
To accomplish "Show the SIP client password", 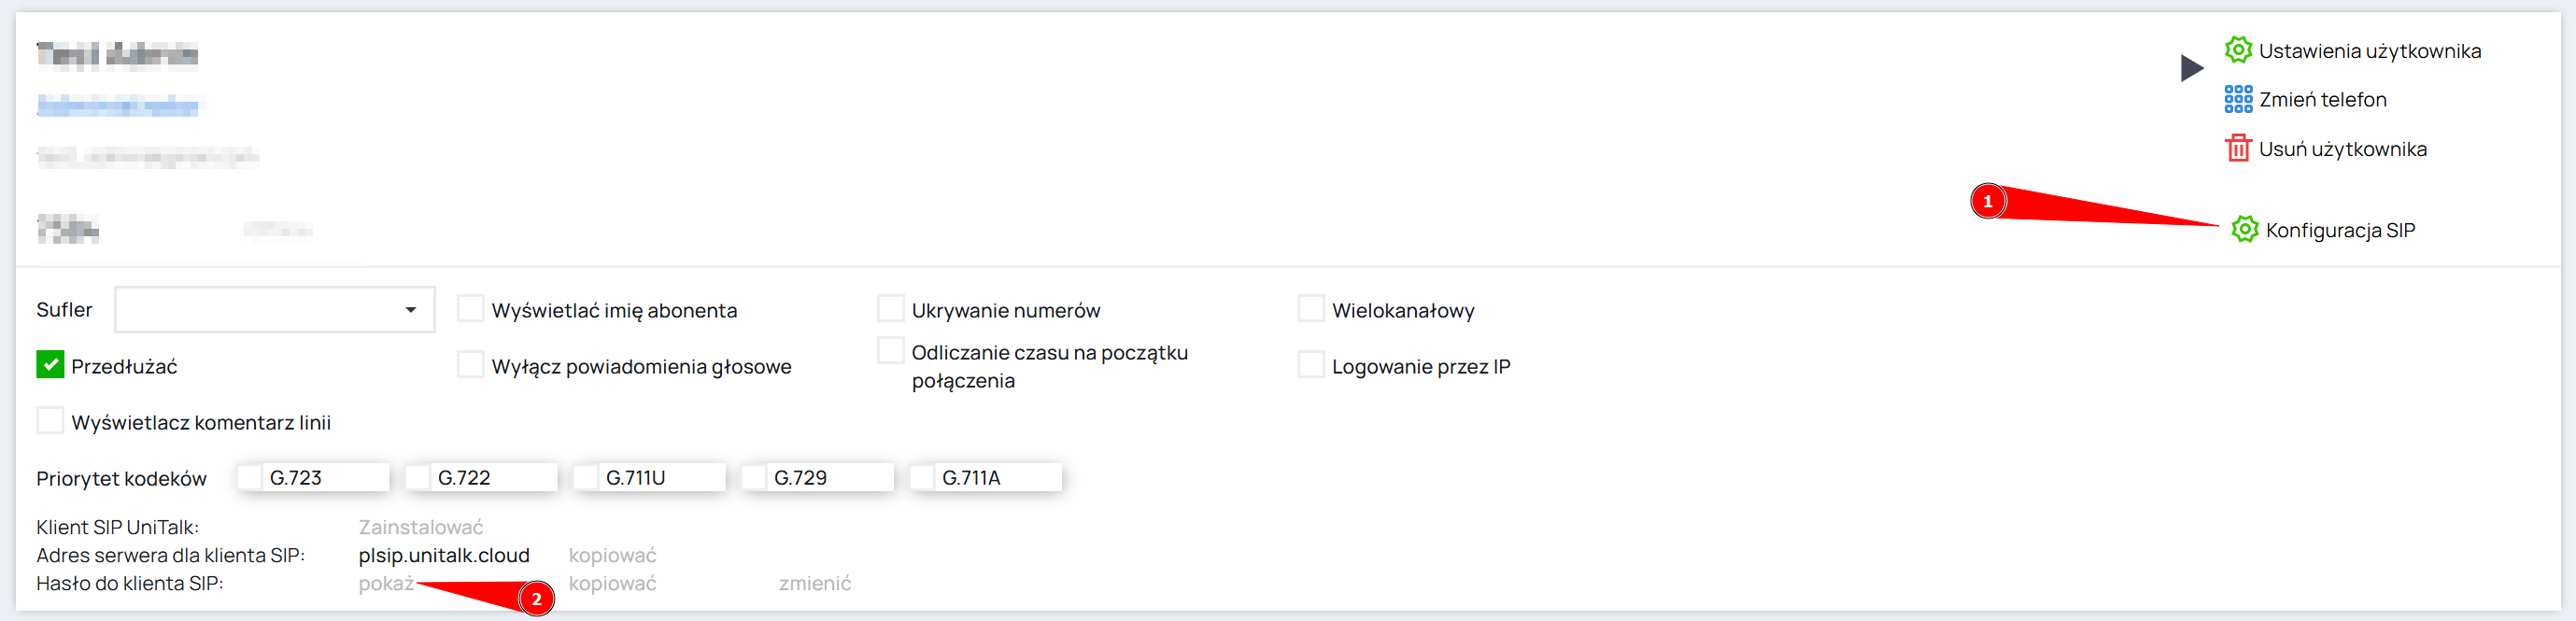I will click(x=386, y=583).
